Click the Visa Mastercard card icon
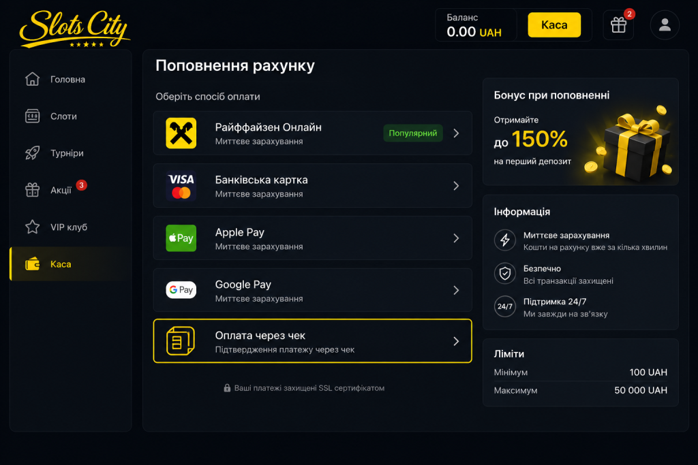Viewport: 698px width, 465px height. (181, 186)
